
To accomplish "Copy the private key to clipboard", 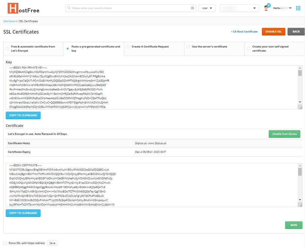I will tap(23, 115).
